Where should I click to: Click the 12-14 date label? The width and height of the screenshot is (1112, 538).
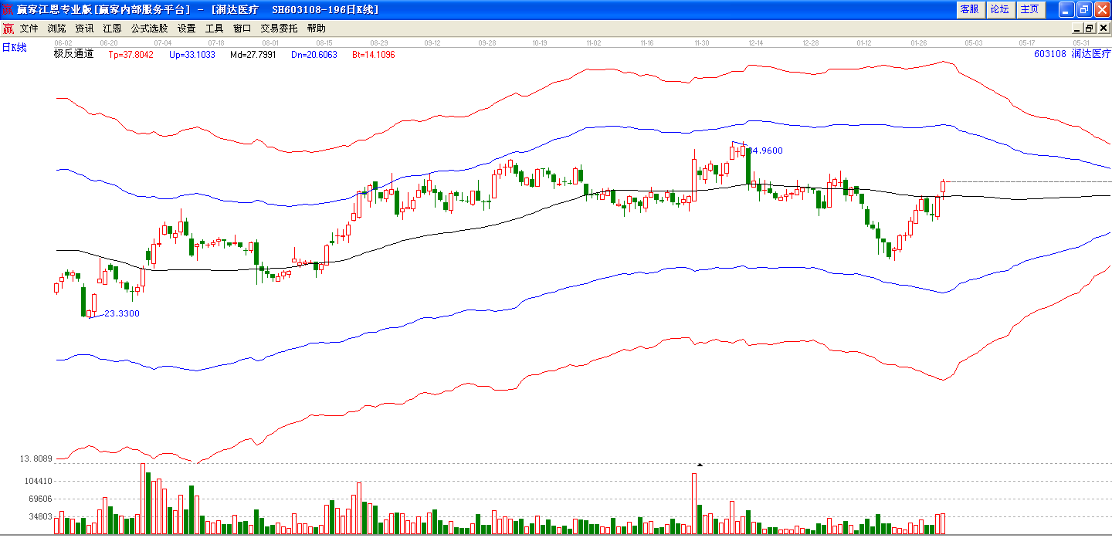pyautogui.click(x=756, y=43)
